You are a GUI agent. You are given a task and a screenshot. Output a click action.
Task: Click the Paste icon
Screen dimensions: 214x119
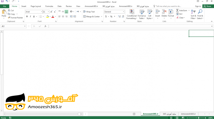4,12
